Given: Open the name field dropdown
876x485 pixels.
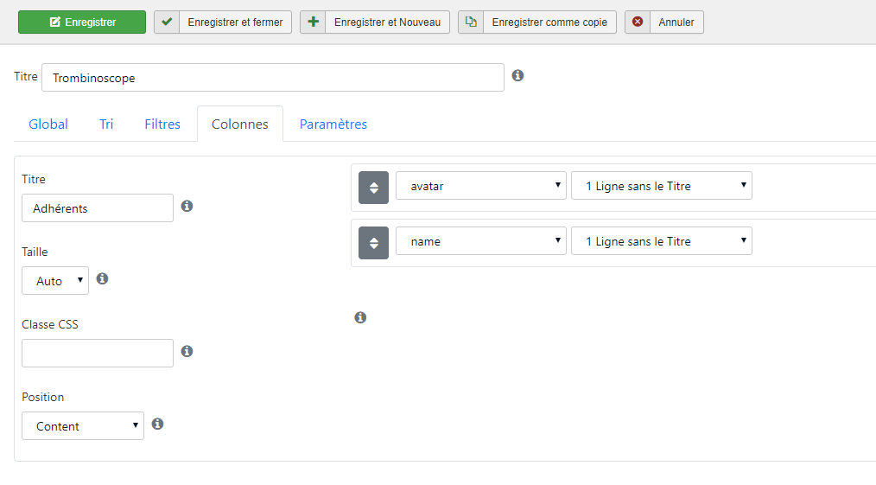Looking at the screenshot, I should click(481, 241).
